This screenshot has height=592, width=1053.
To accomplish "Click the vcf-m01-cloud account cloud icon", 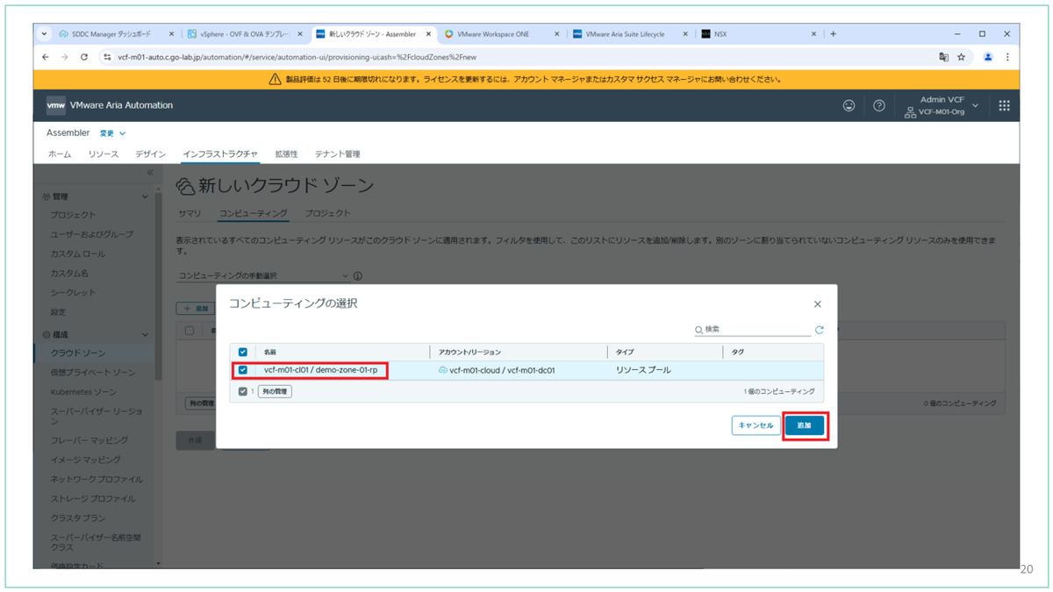I will point(442,370).
